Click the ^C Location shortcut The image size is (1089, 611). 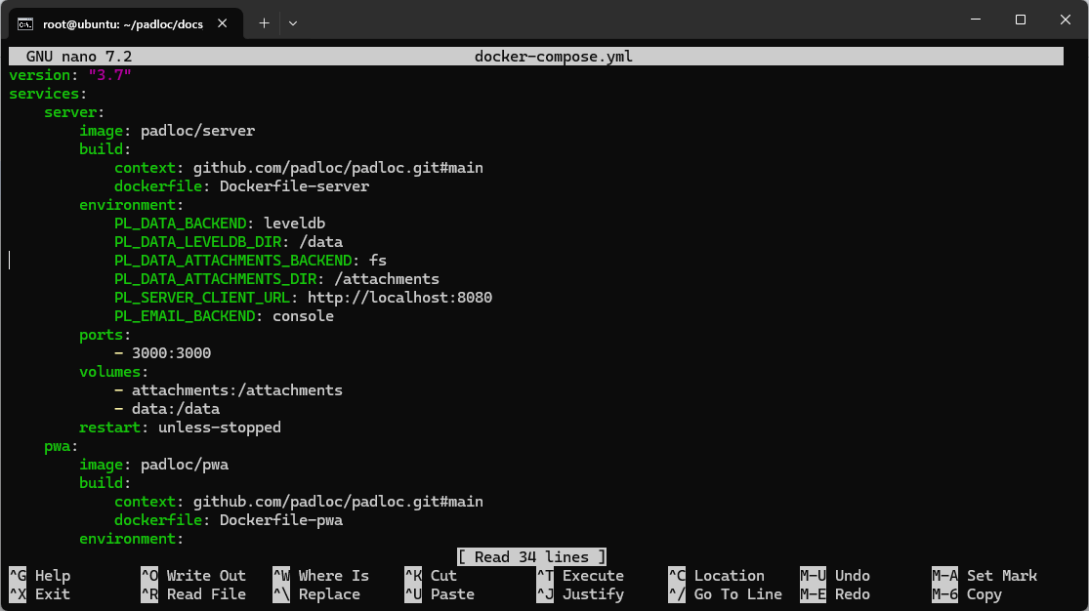717,576
